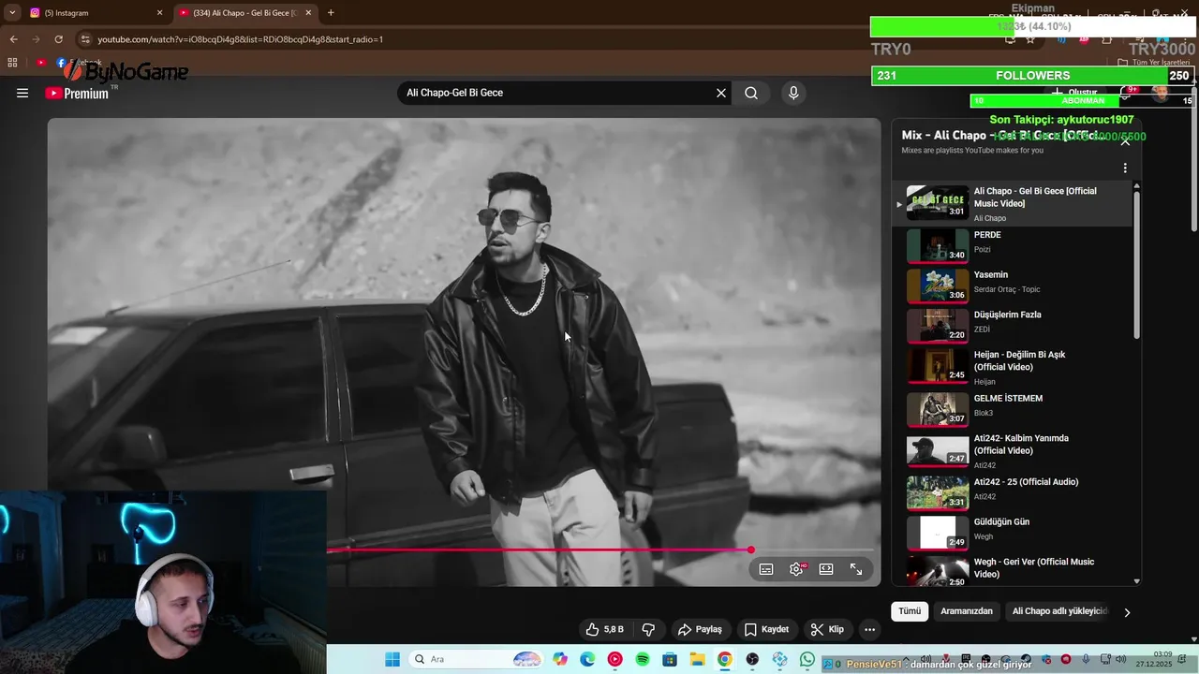Open OBS Studio from the taskbar

pyautogui.click(x=752, y=659)
